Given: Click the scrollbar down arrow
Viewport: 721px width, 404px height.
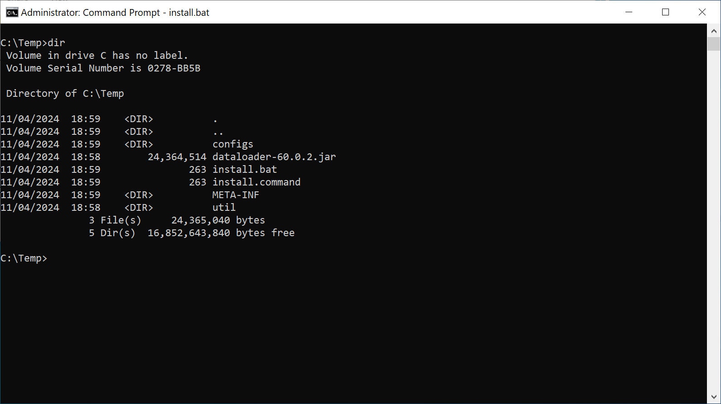Looking at the screenshot, I should pyautogui.click(x=714, y=397).
